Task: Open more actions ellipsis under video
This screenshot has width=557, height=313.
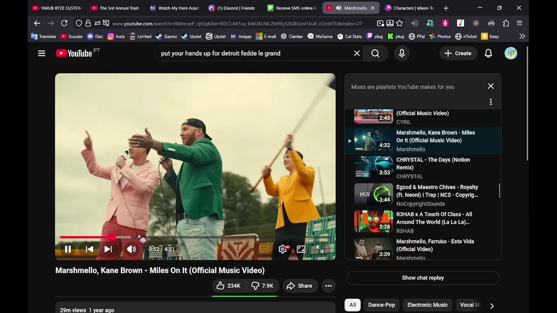Action: (x=329, y=286)
